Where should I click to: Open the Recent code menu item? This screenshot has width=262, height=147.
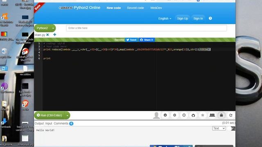click(x=136, y=8)
